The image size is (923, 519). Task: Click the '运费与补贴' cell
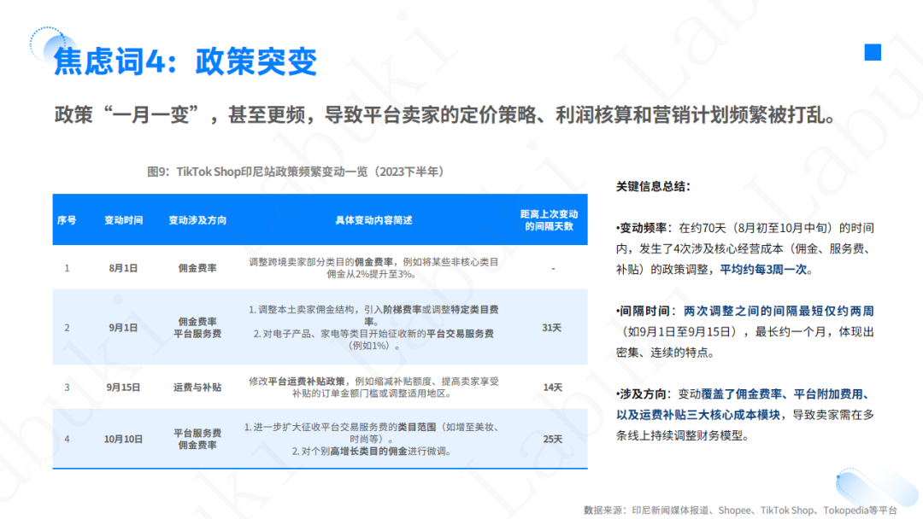click(x=197, y=388)
